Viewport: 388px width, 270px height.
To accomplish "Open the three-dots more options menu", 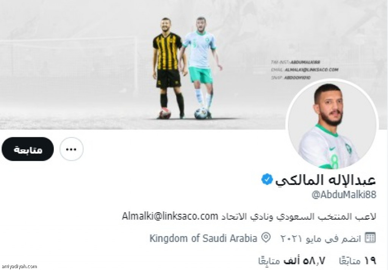I will 71,149.
